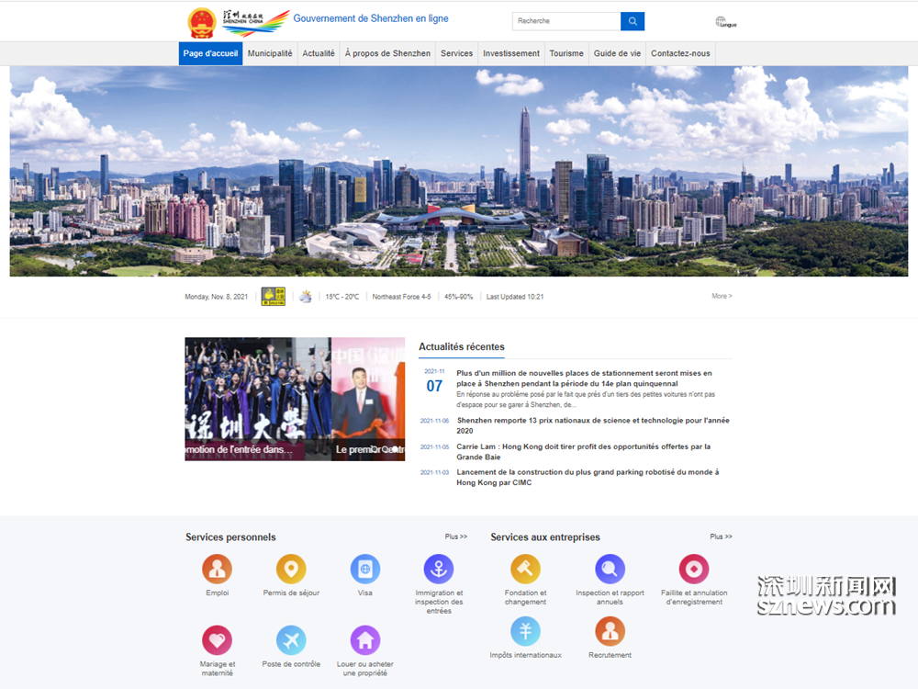918x689 pixels.
Task: Click into the Recherche search field
Action: tap(566, 21)
